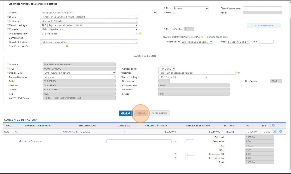
Task: Click the PÚBLICO EN GENERAL label
Action: [x=217, y=37]
